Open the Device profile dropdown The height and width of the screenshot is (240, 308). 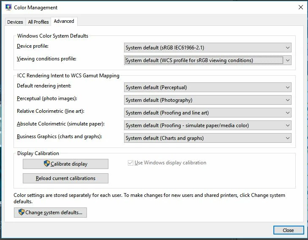[208, 48]
